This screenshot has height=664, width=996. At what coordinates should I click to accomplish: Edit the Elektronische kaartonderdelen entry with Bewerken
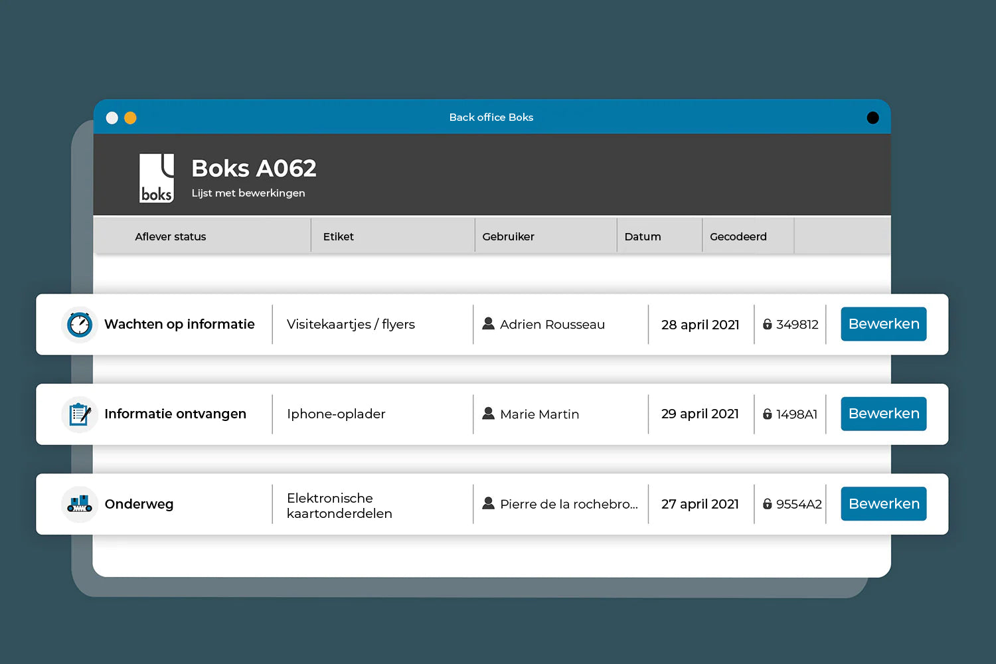pos(883,504)
